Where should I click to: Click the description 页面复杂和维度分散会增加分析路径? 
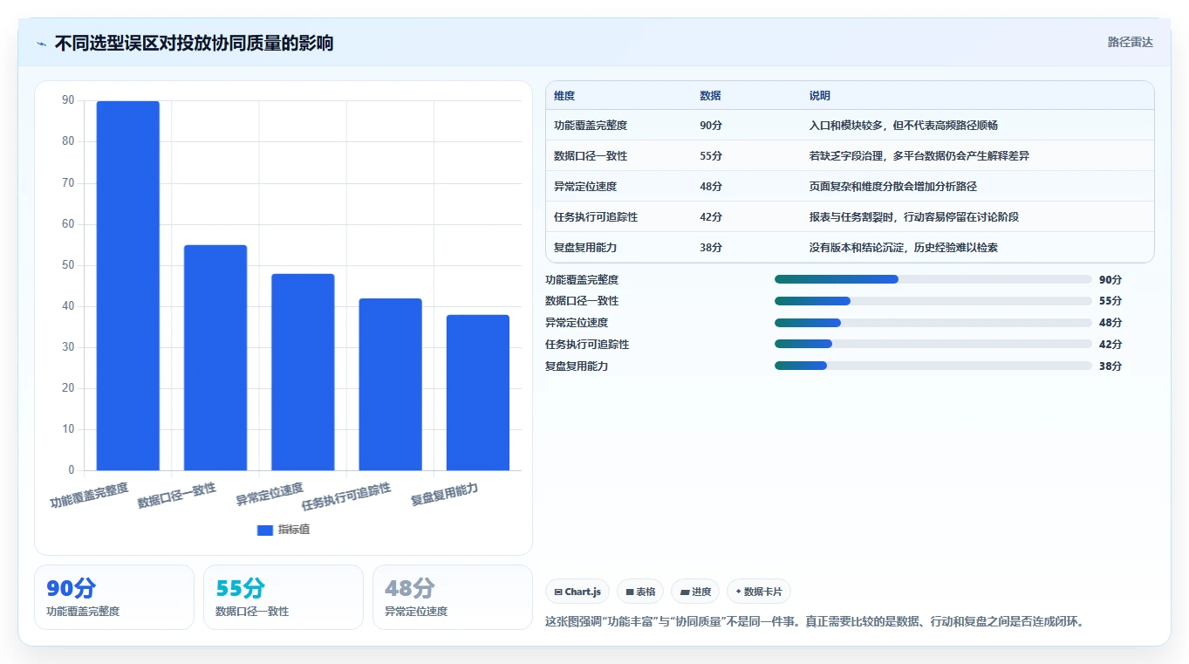[893, 187]
